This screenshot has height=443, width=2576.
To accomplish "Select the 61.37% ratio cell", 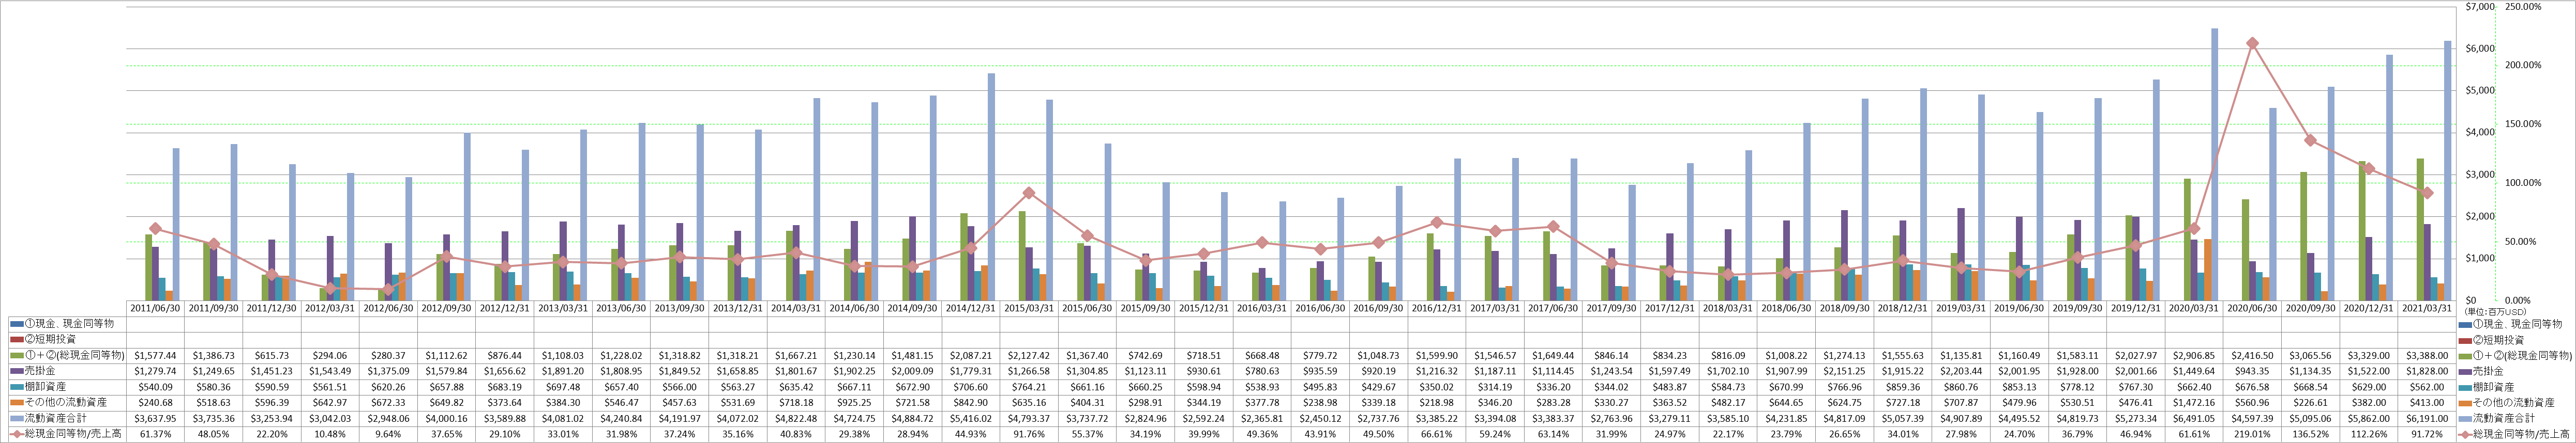I will 155,435.
